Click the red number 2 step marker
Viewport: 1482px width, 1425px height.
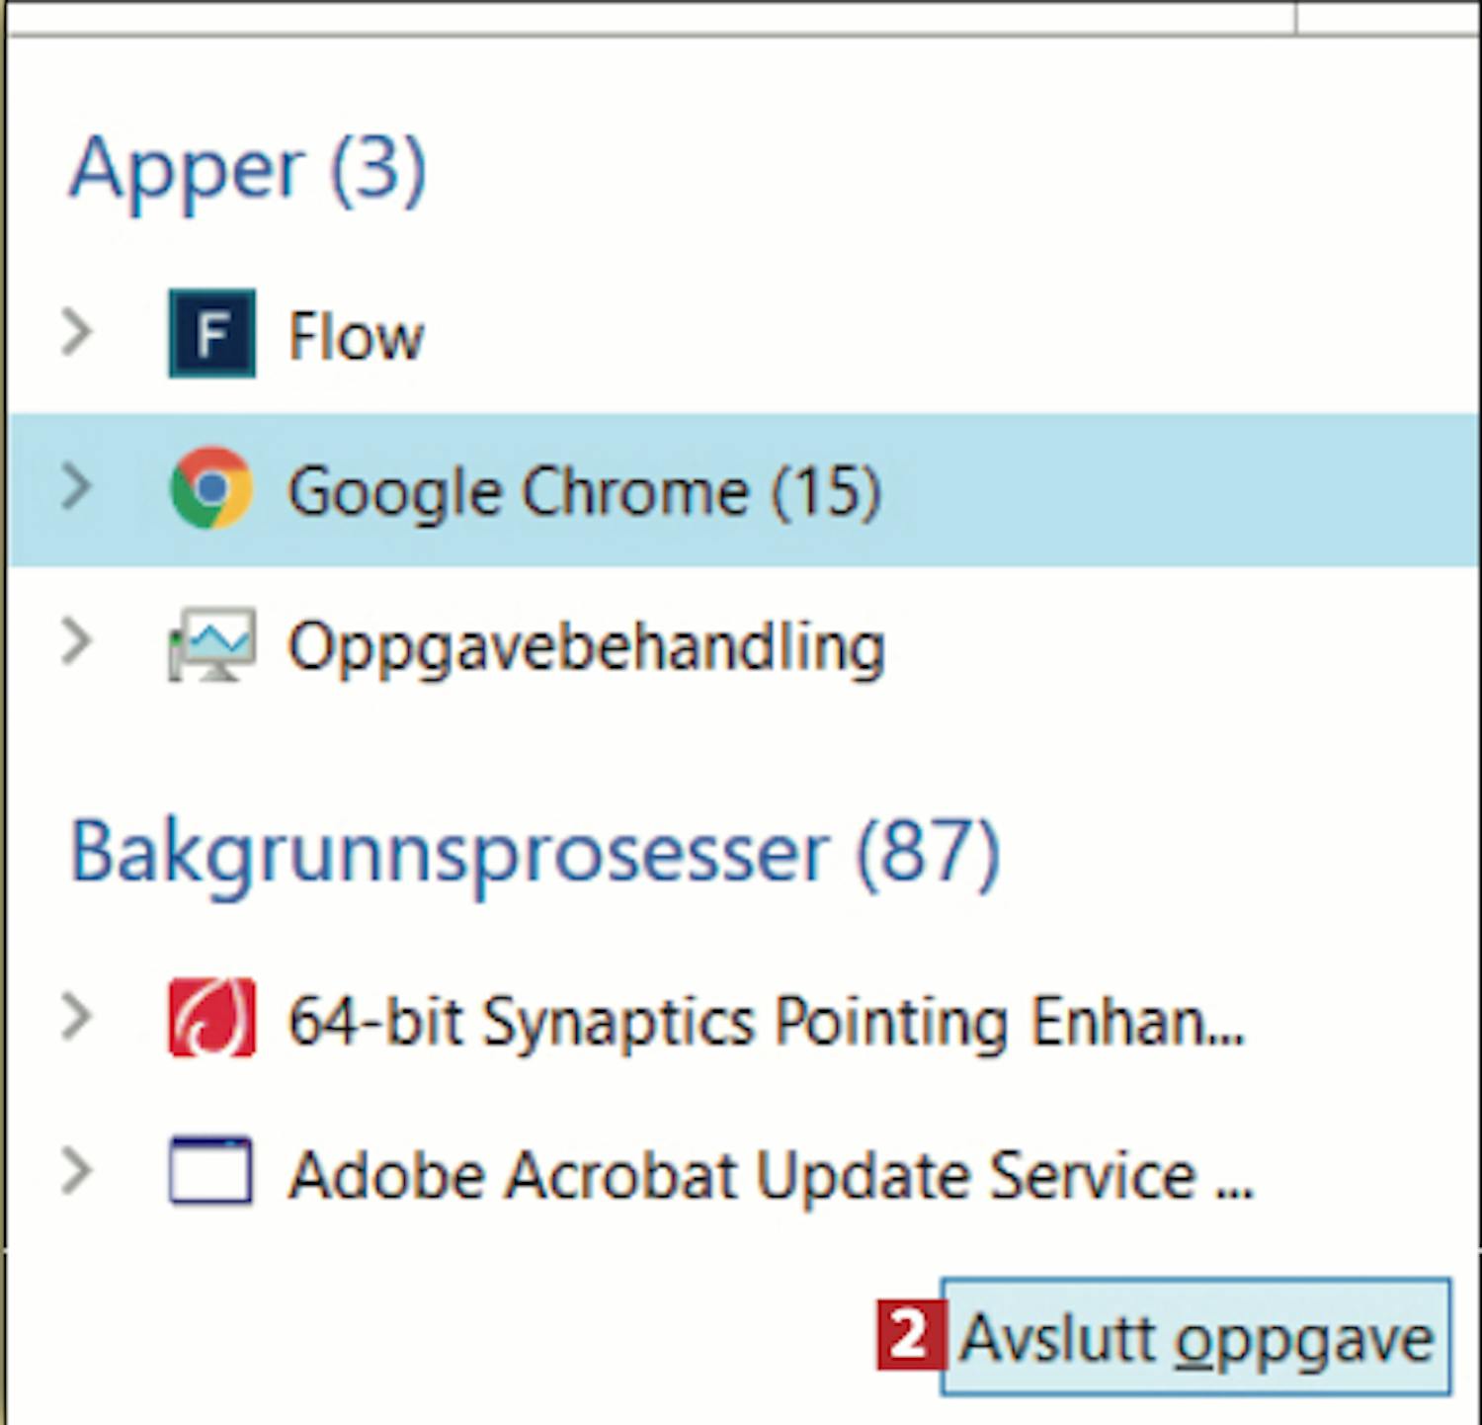click(909, 1336)
